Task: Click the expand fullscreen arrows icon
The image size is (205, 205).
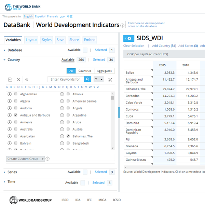Action: tap(110, 80)
